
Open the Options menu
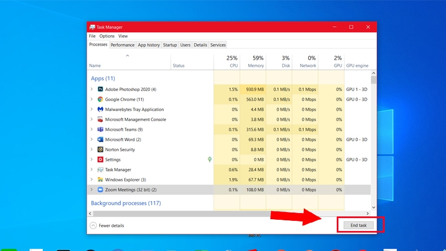107,36
